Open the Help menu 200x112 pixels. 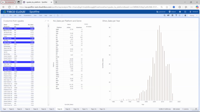point(46,16)
